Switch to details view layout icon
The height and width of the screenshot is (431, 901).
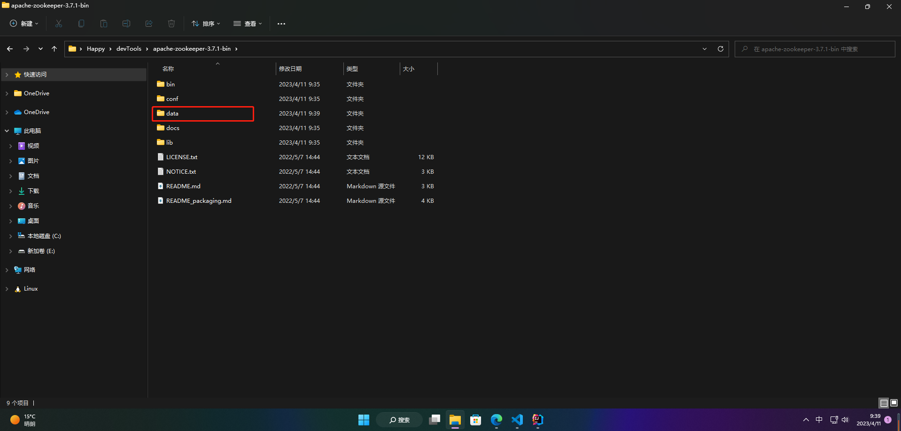coord(884,403)
